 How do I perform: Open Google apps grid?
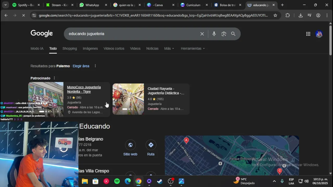coord(308,34)
